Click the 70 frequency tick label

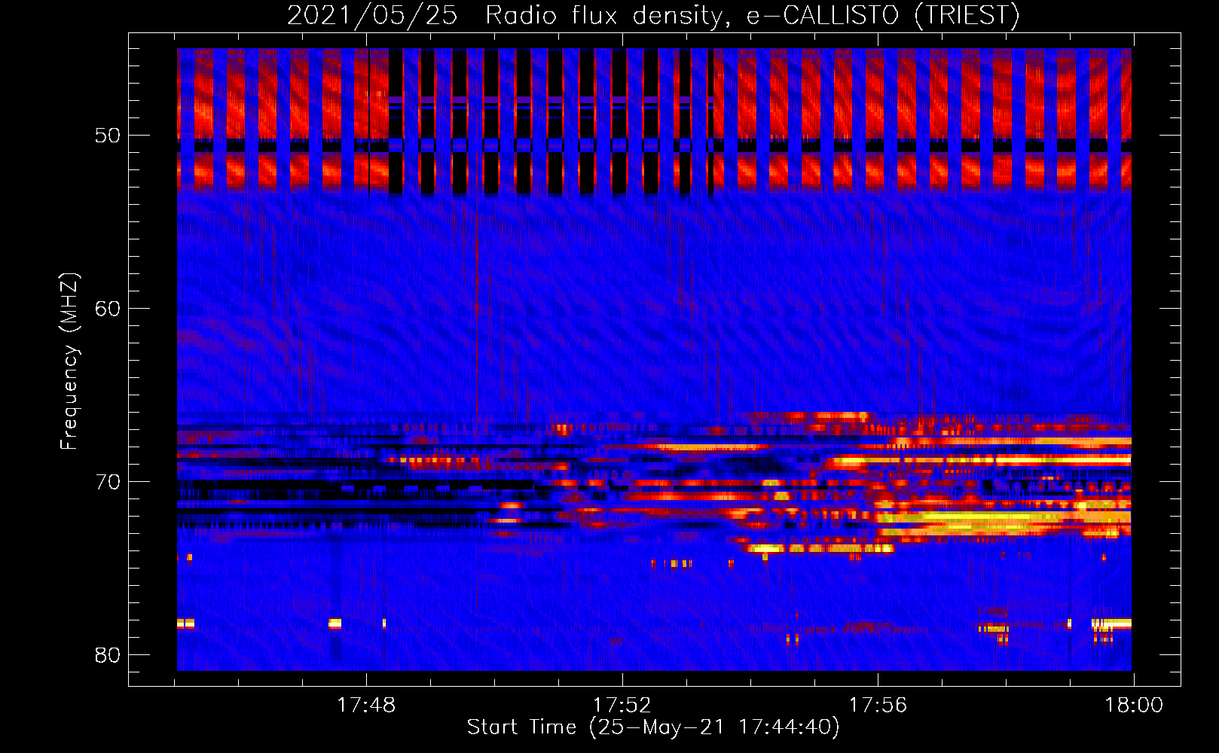[x=108, y=482]
